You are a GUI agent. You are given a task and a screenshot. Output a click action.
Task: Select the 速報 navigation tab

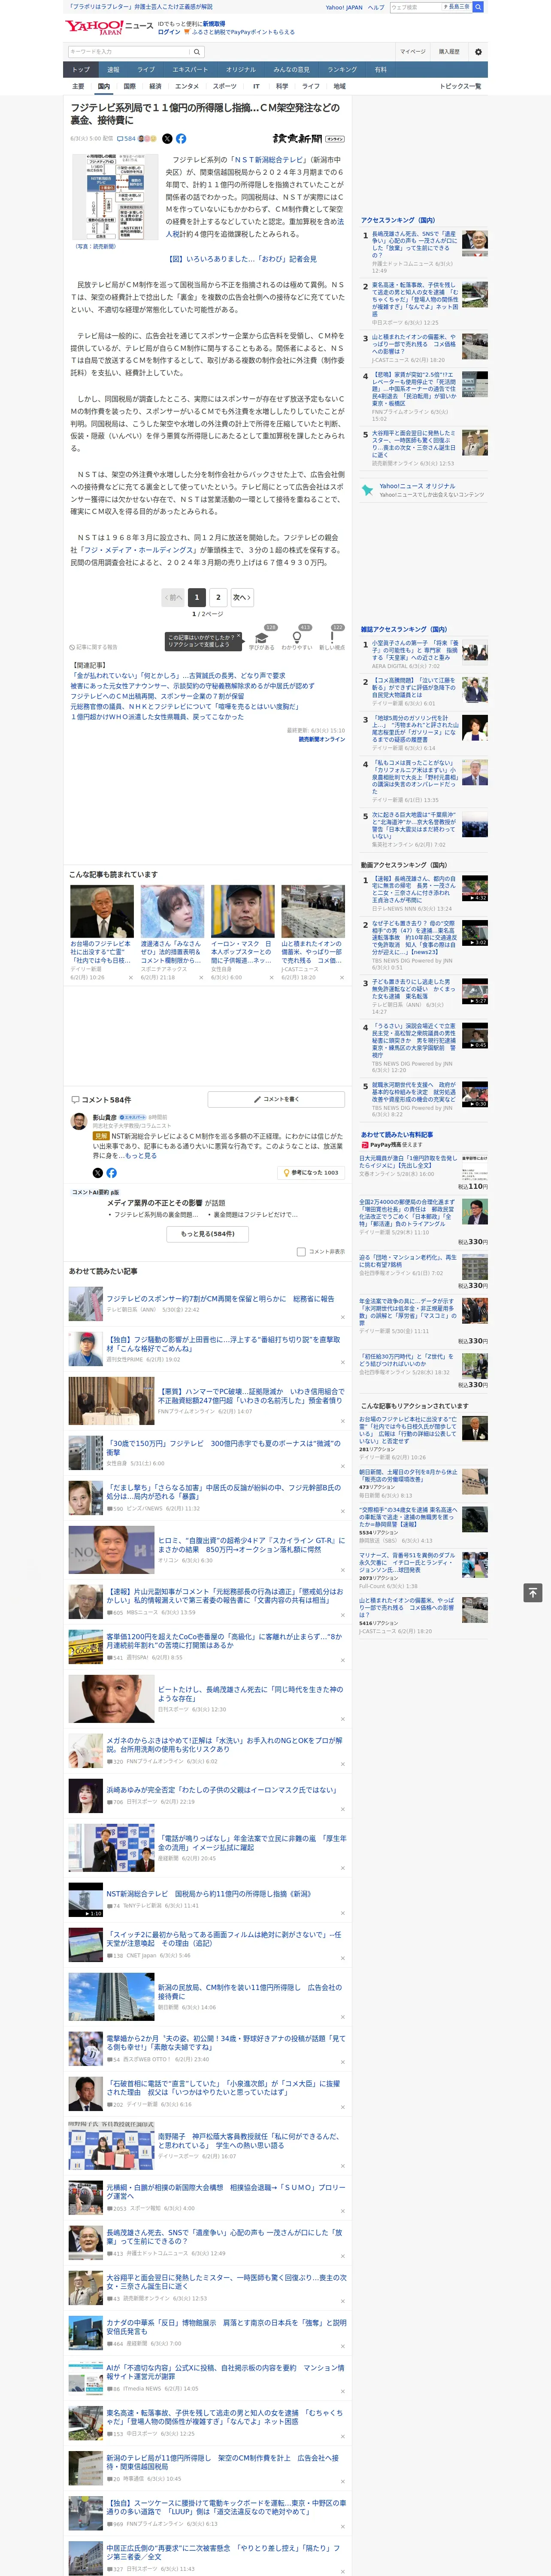[x=113, y=70]
